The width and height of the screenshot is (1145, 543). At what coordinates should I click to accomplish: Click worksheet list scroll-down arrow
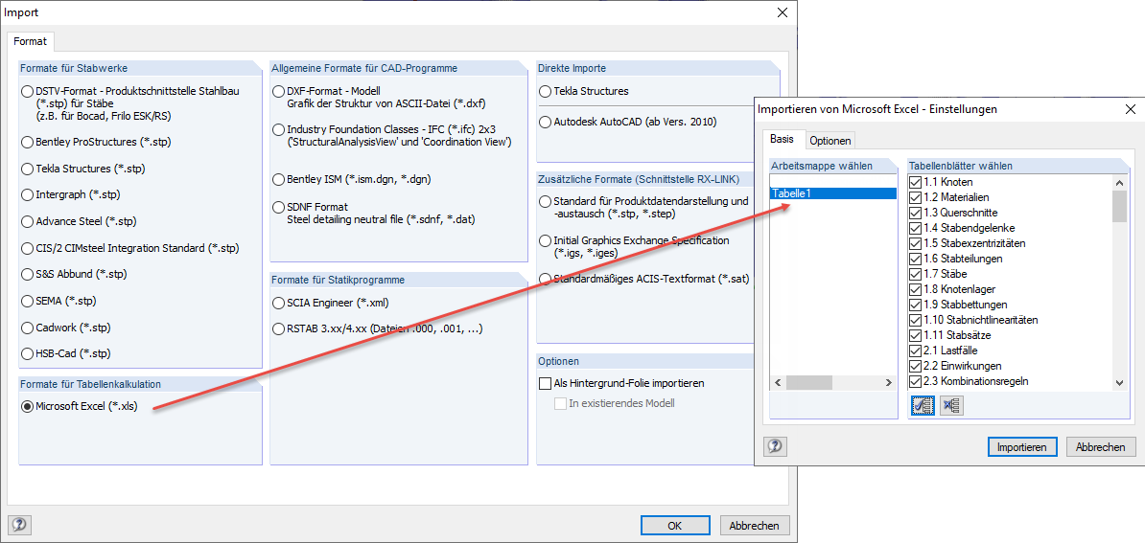coord(1119,383)
